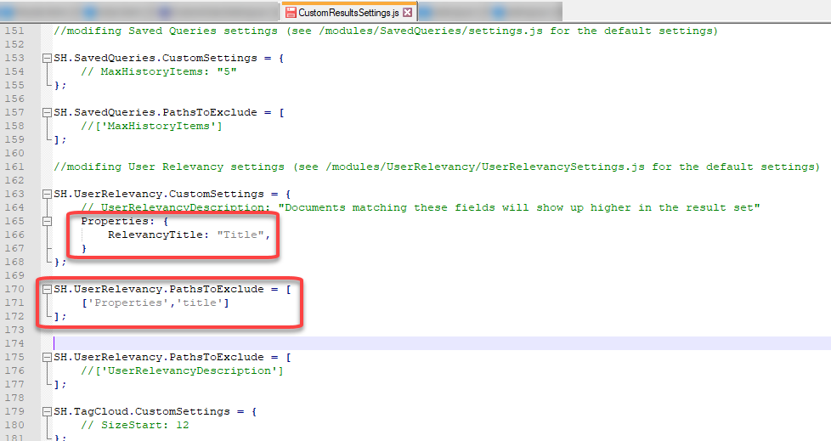
Task: Click the unsaved disk icon on CustomResultsSettings.js tab
Action: [x=291, y=12]
